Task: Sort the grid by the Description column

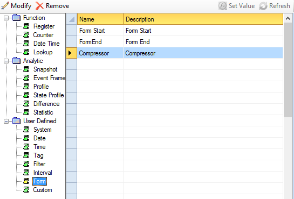Action: pyautogui.click(x=203, y=19)
